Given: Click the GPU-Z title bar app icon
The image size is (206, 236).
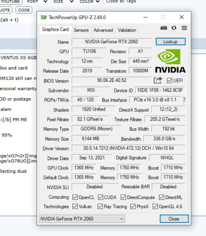Looking at the screenshot, I should coord(44,17).
